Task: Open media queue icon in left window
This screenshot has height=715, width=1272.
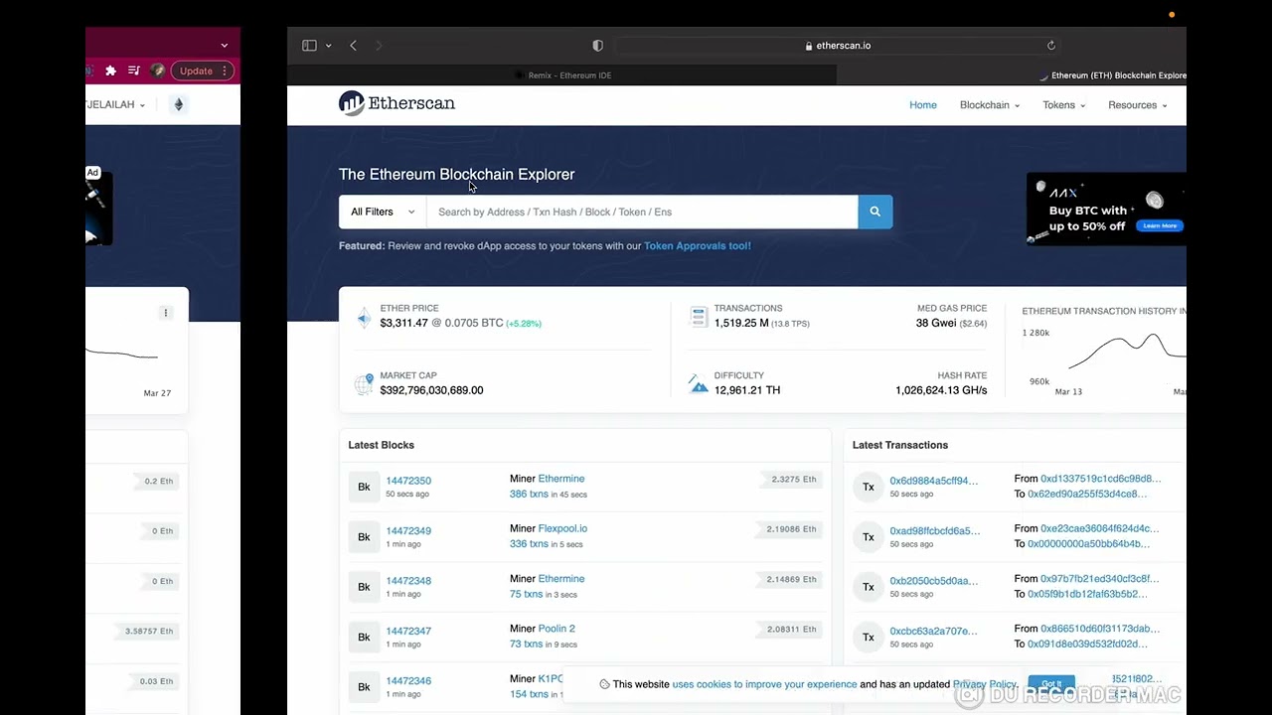Action: pos(133,71)
